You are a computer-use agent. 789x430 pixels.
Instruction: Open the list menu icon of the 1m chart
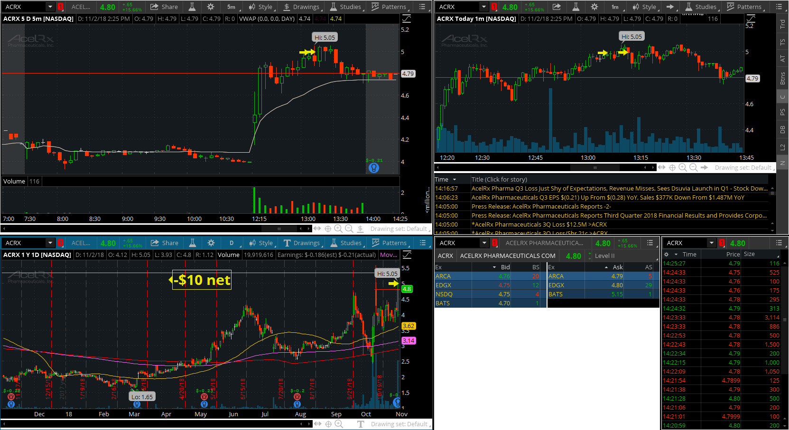(779, 7)
